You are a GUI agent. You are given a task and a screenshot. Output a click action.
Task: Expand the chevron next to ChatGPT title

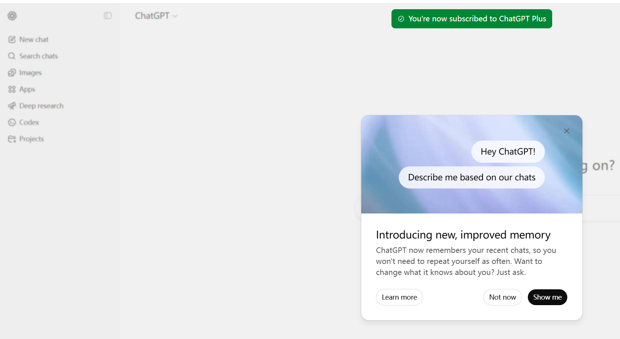[x=175, y=16]
